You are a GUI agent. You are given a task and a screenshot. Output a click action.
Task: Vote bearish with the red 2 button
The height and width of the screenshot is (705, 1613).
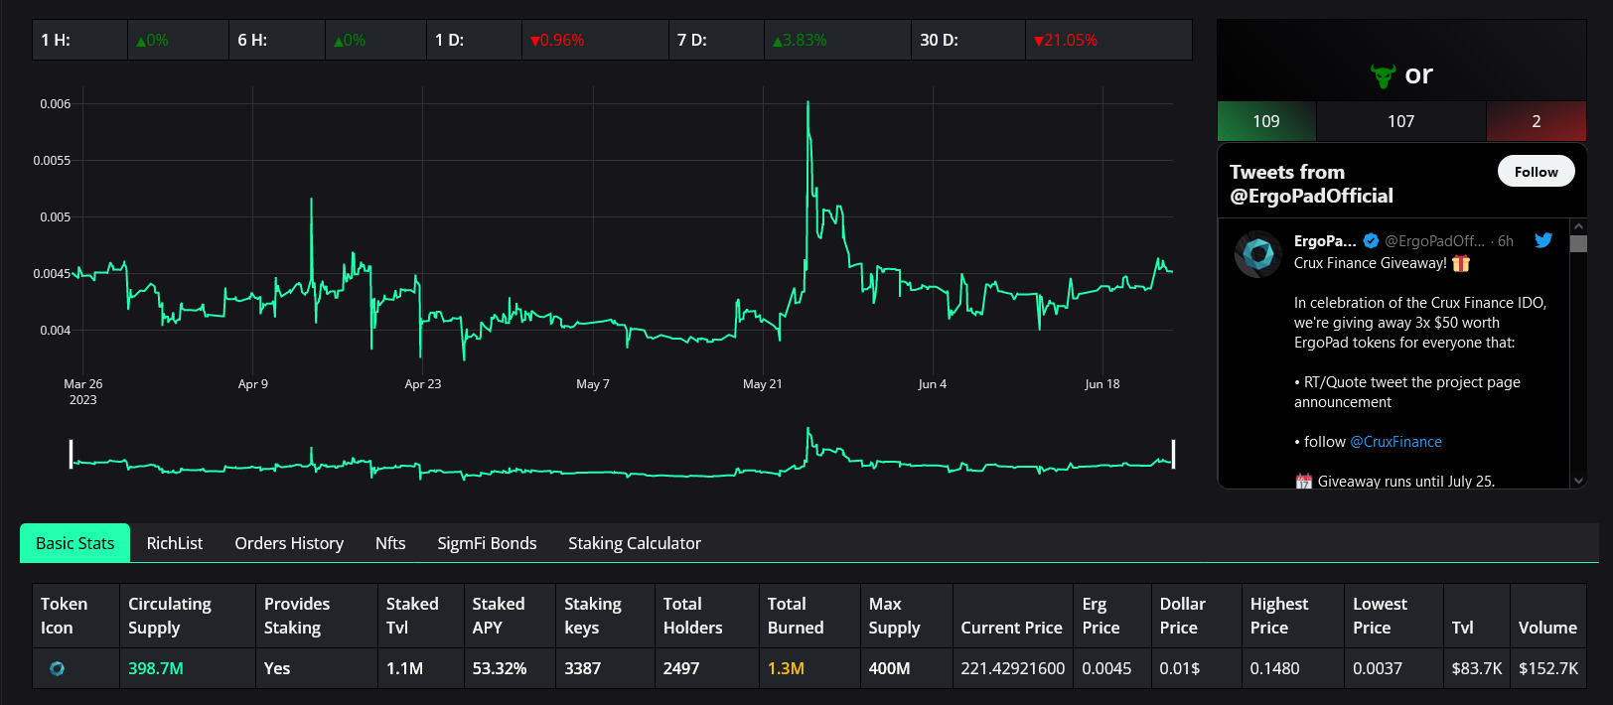1537,121
